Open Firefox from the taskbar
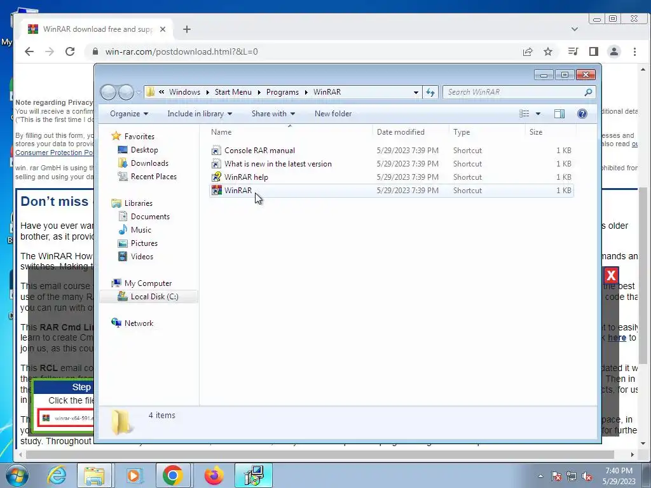This screenshot has height=488, width=651. (x=214, y=475)
